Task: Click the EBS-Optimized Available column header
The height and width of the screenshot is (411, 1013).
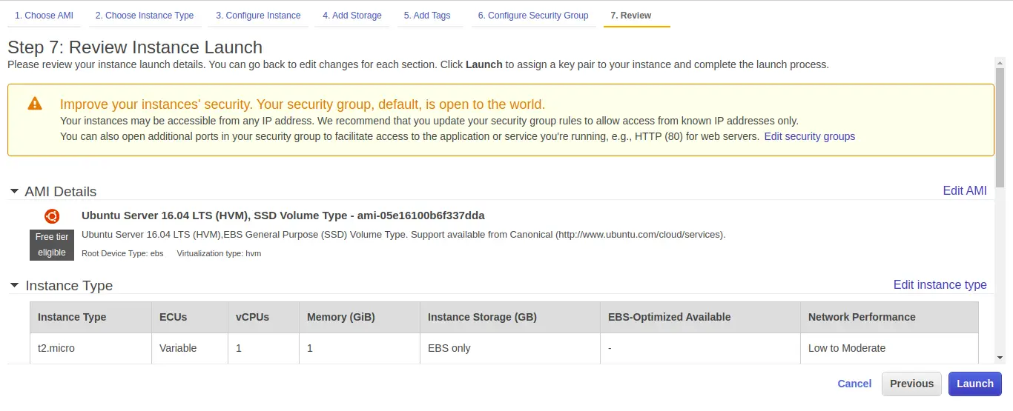Action: [x=700, y=317]
